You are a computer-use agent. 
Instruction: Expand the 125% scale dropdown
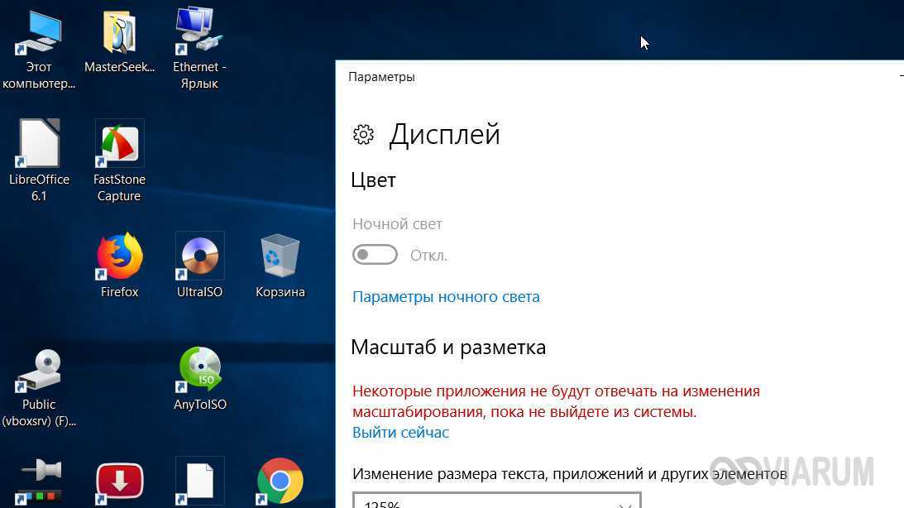496,501
